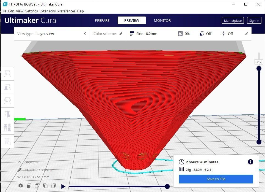
Task: Play the layer simulation
Action: click(x=63, y=186)
